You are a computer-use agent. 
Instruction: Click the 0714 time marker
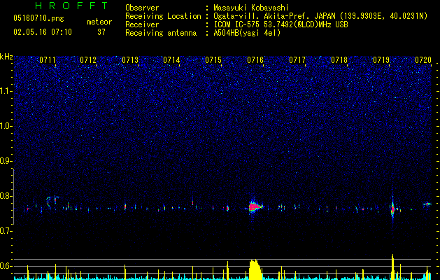(172, 60)
